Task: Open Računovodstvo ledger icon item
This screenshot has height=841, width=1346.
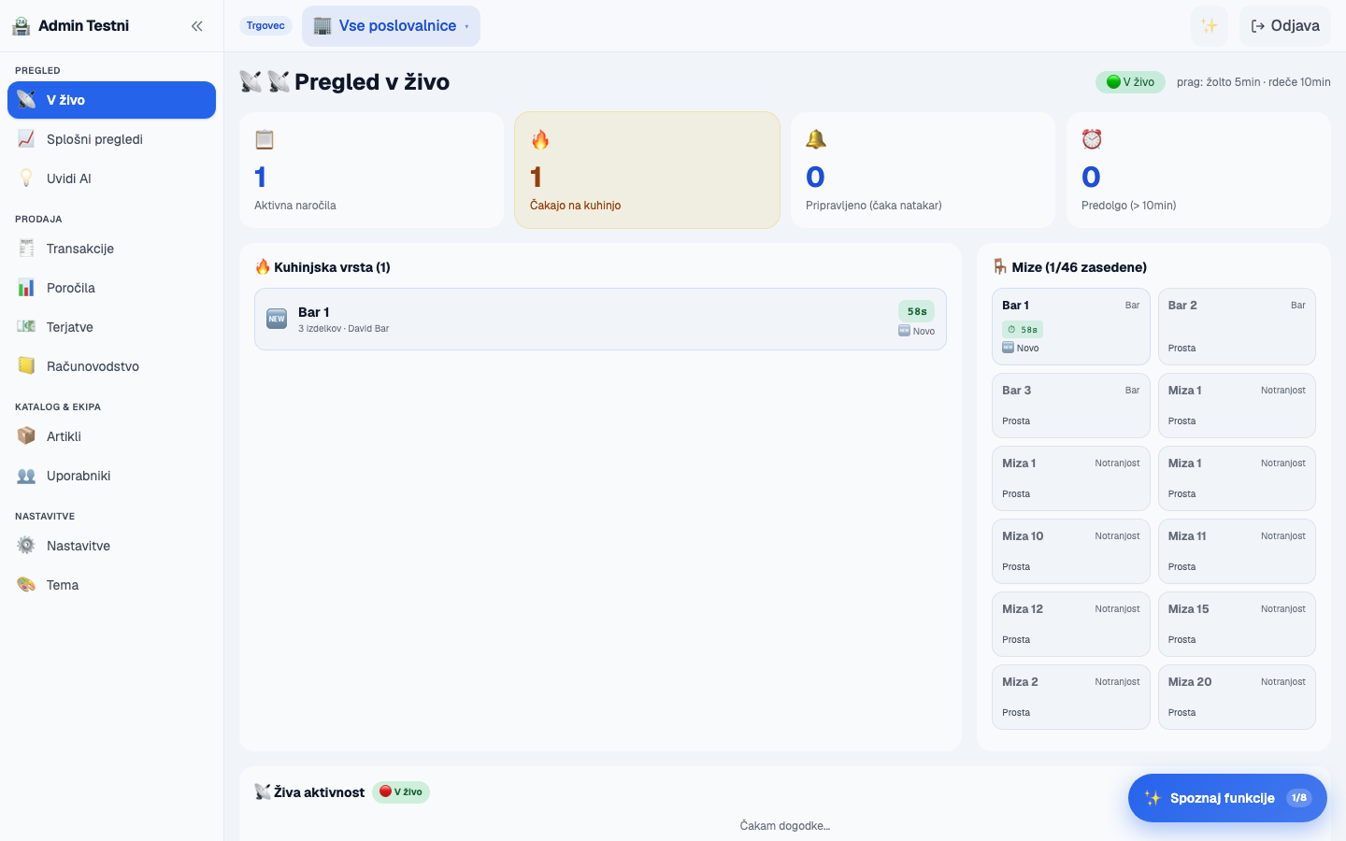Action: pos(111,366)
